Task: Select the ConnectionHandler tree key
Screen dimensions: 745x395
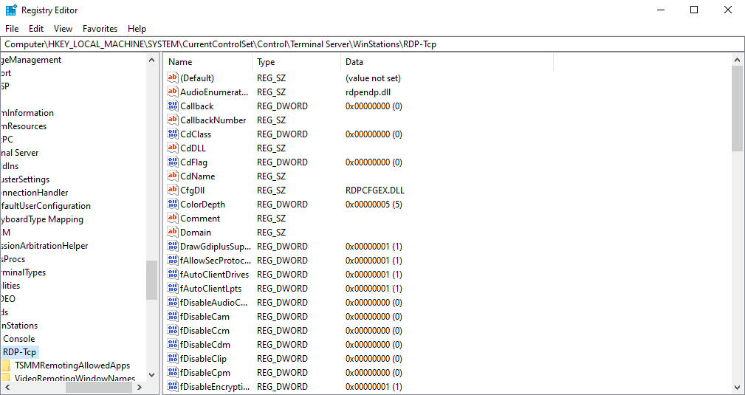Action: point(34,193)
